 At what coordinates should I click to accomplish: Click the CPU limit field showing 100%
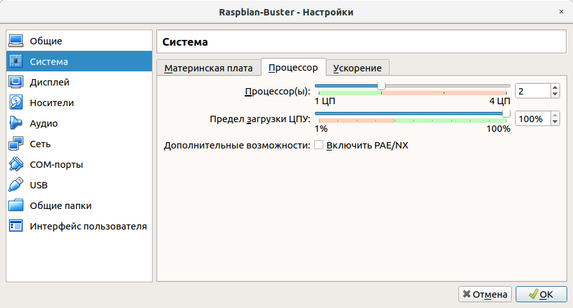tap(533, 118)
